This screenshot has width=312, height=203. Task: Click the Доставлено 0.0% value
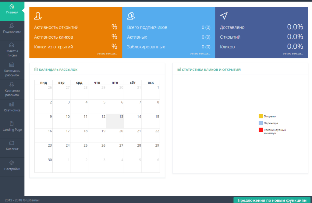(295, 27)
